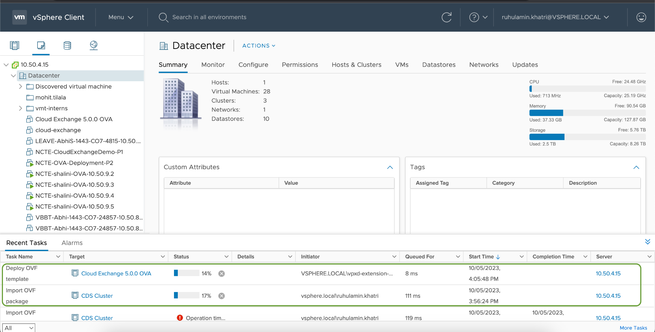
Task: Open the Monitor tab
Action: click(213, 65)
